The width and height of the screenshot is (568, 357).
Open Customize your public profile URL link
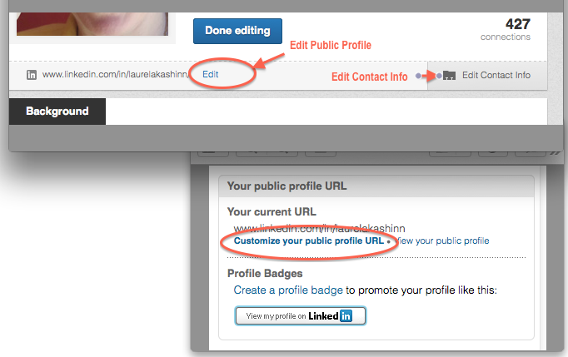point(309,240)
